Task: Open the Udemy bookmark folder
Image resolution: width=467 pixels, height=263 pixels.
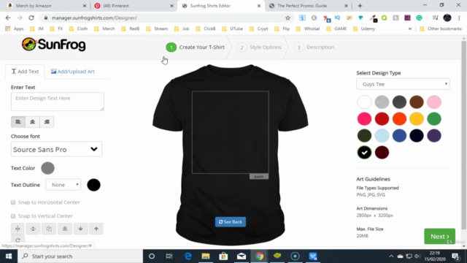Action: (x=364, y=28)
